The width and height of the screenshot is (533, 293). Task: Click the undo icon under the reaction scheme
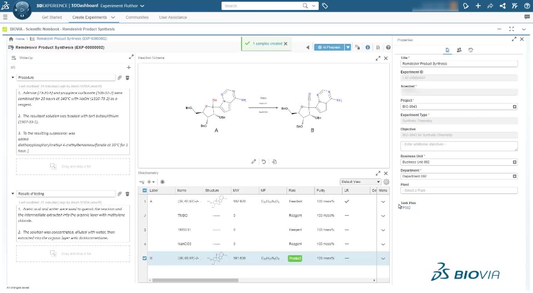coord(264,162)
